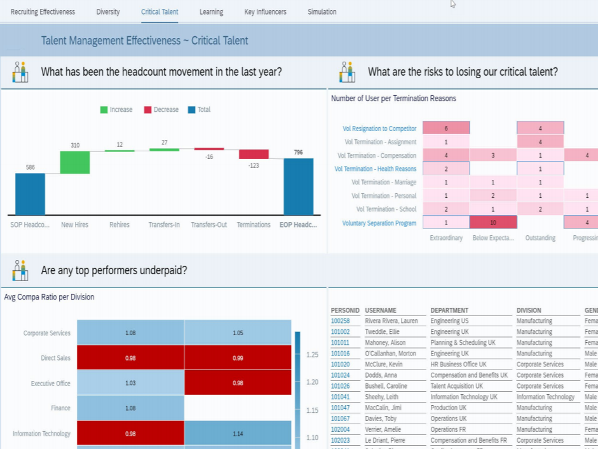This screenshot has height=449, width=598.
Task: Select the New Hires bar labeled 310
Action: (x=75, y=163)
